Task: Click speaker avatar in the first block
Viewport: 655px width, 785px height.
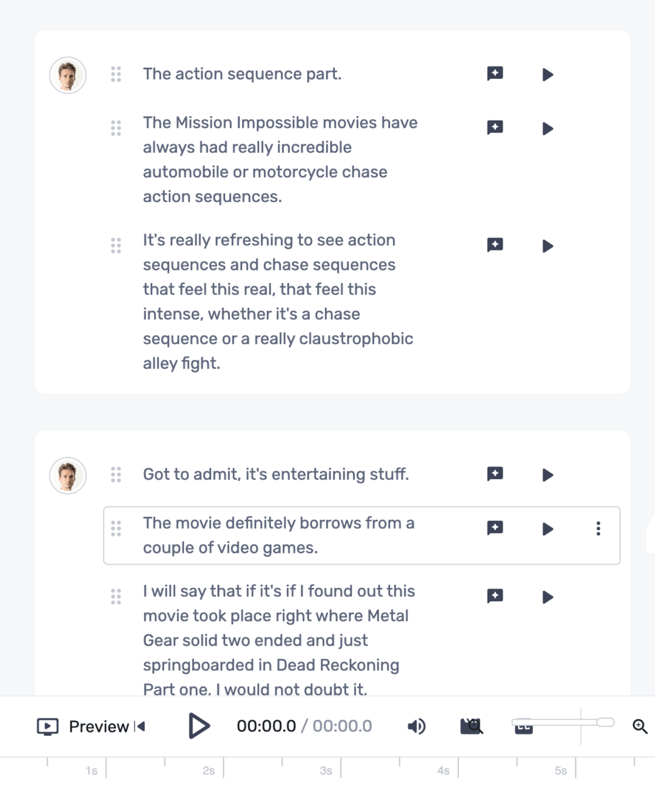Action: tap(68, 75)
